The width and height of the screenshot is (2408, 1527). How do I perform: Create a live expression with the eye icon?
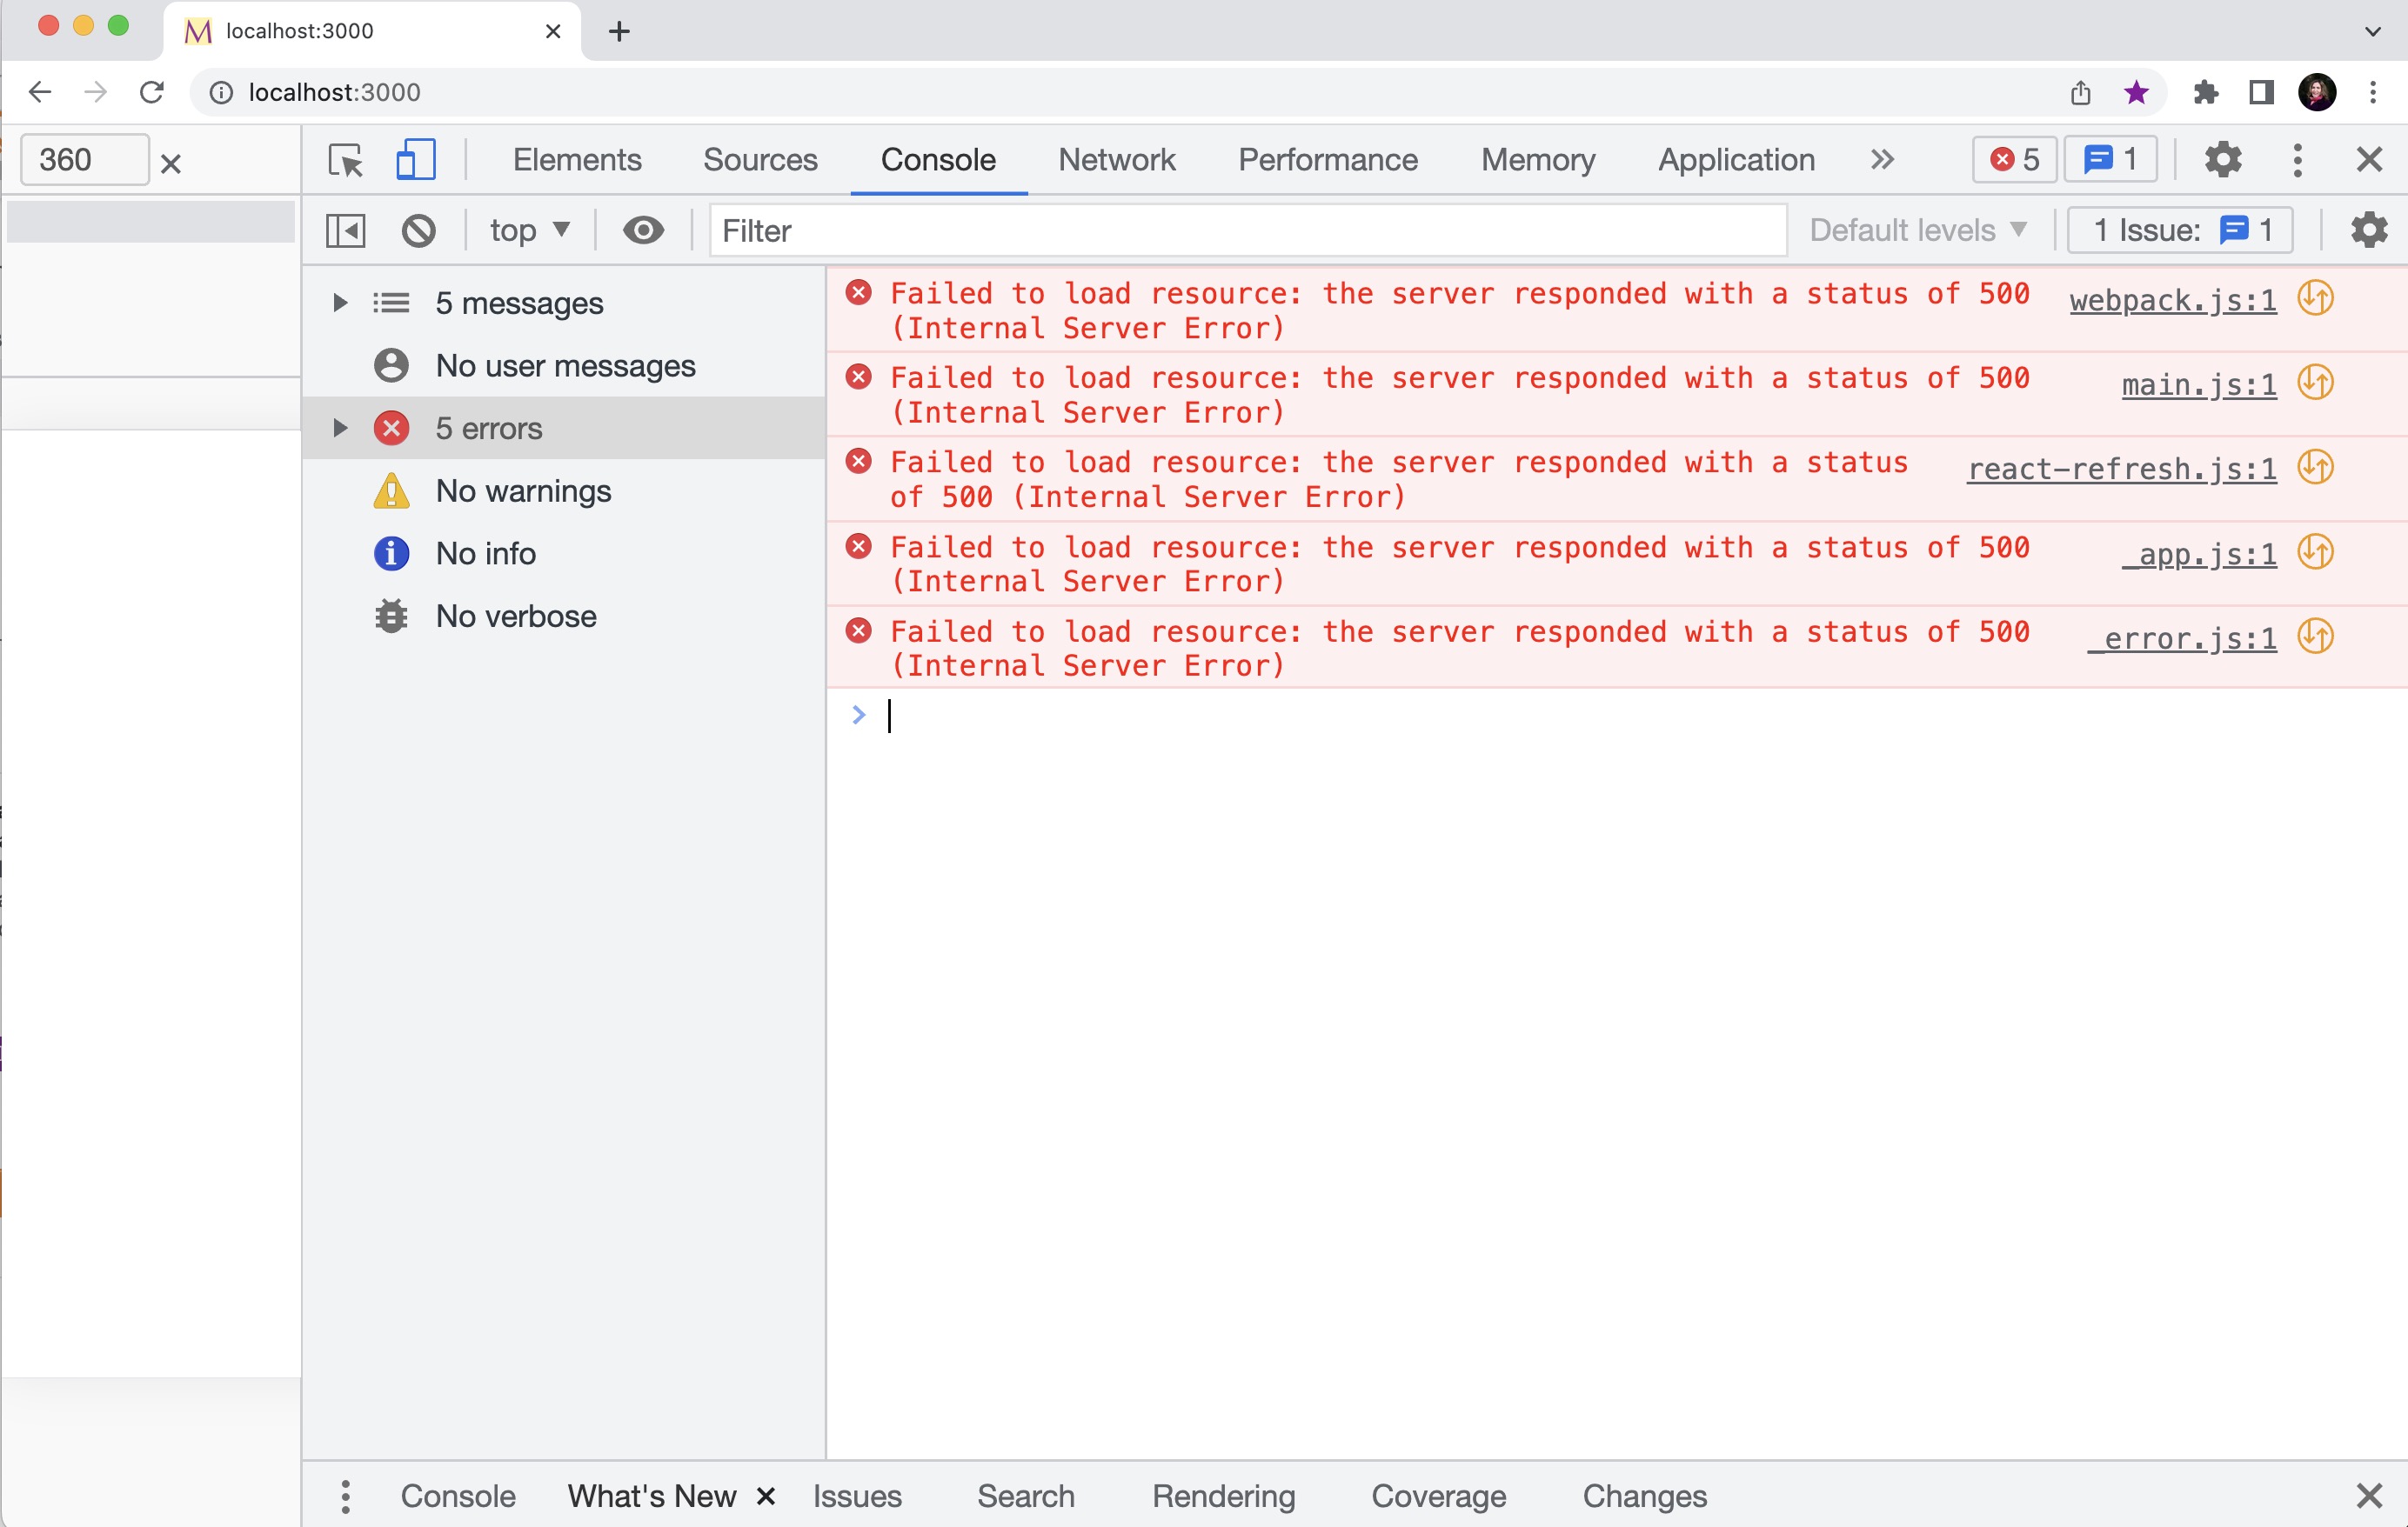tap(643, 230)
